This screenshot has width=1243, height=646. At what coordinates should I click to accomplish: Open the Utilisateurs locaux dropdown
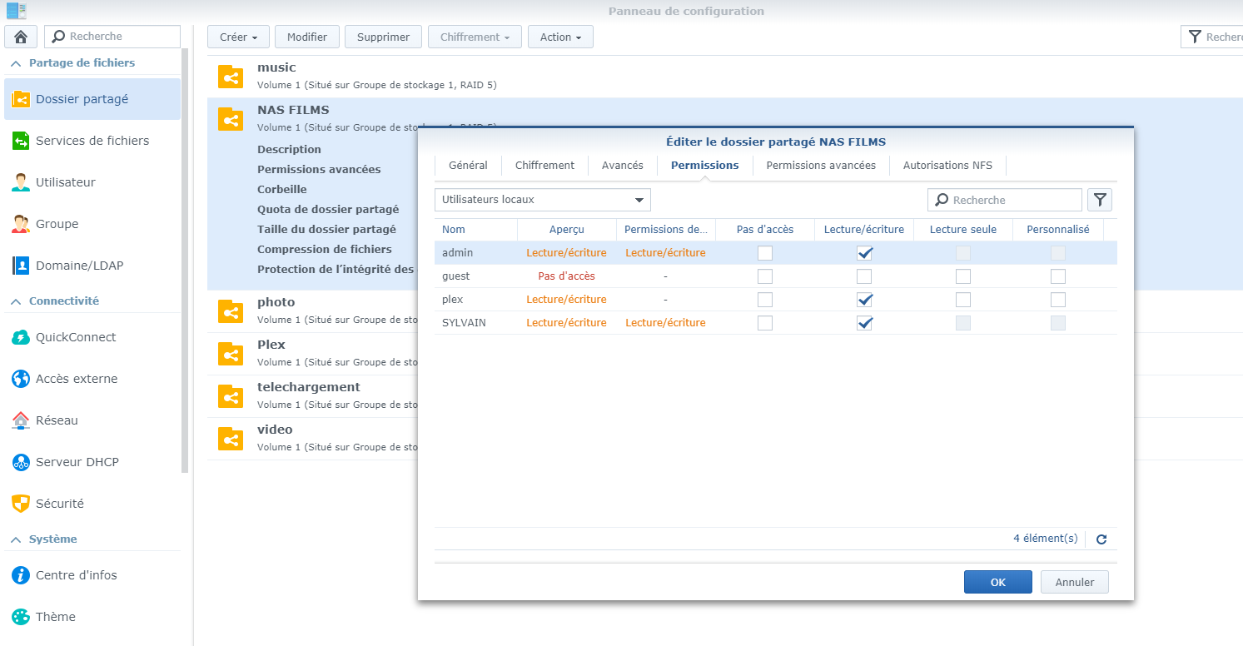click(x=542, y=200)
